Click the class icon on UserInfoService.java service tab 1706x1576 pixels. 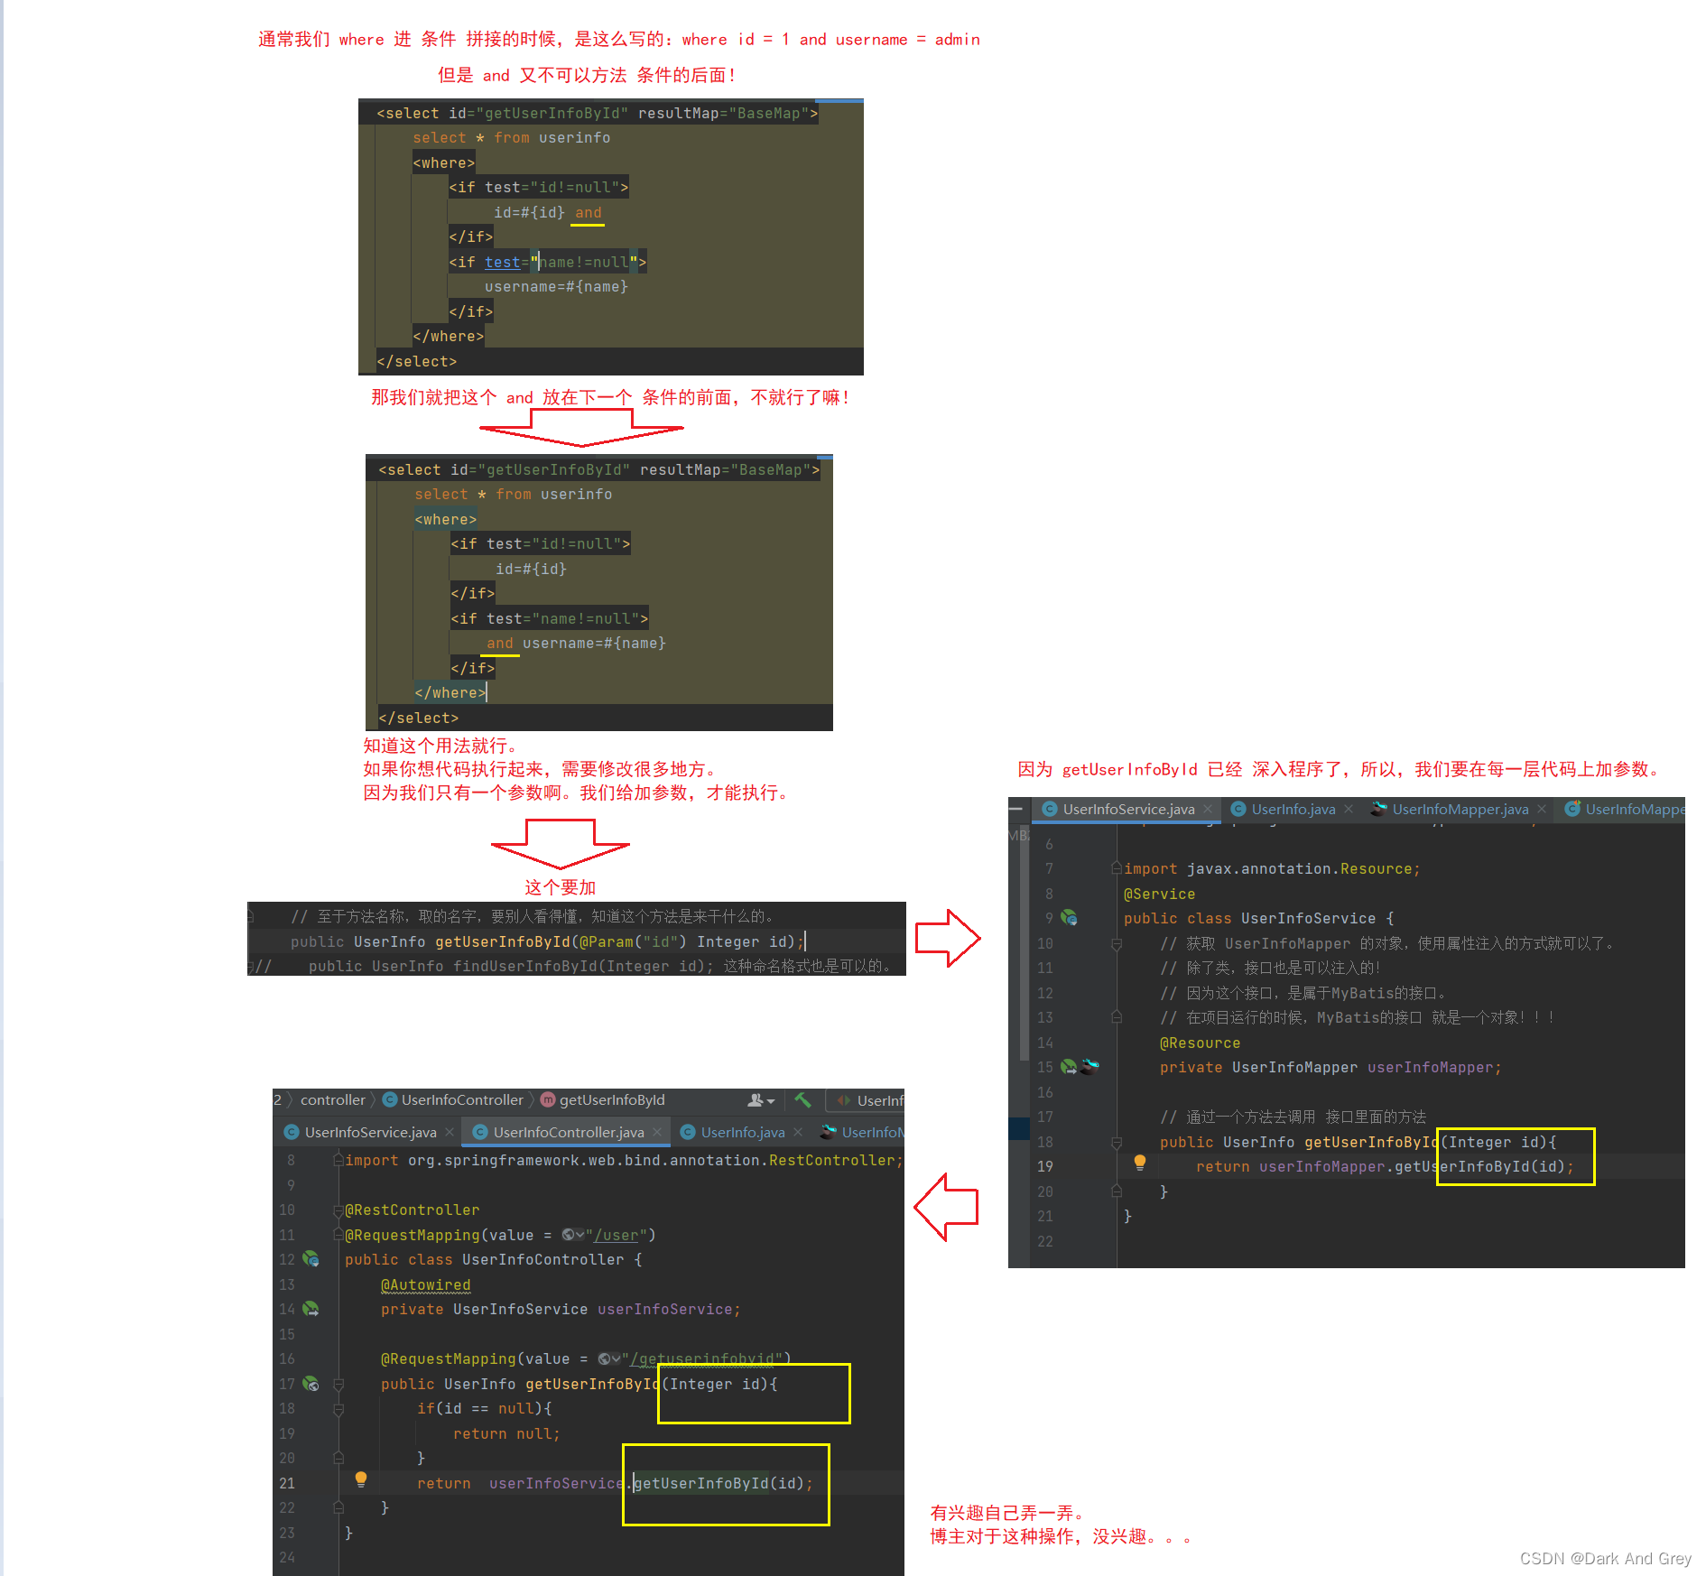(1050, 809)
